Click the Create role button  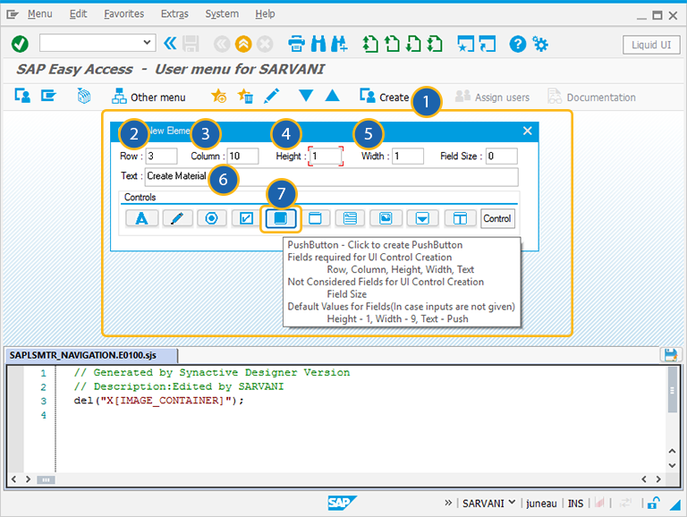384,97
